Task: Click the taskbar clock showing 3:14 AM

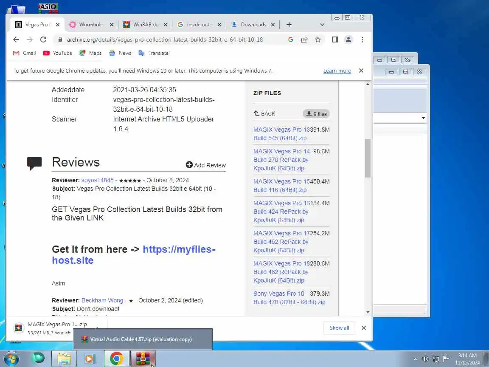Action: pos(467,359)
